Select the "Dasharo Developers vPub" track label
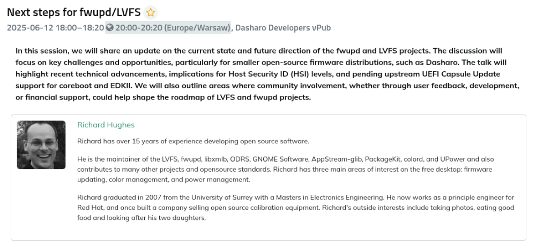The width and height of the screenshot is (536, 252). point(283,28)
